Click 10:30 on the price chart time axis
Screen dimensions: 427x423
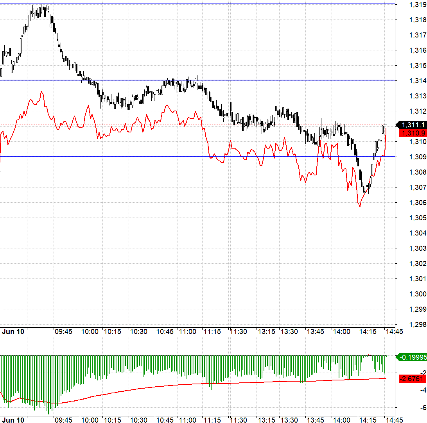[x=138, y=332]
